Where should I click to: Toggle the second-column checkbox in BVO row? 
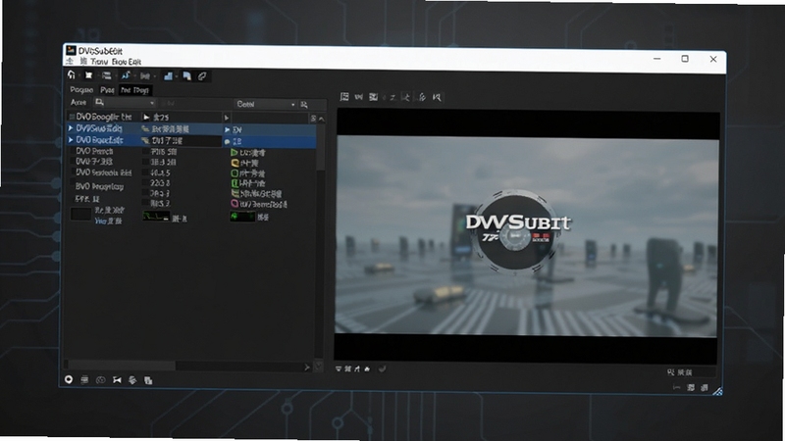pos(145,183)
